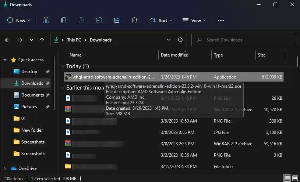Viewport: 300px width, 182px height.
Task: Click the 3 KB size cell
Action: point(278,155)
